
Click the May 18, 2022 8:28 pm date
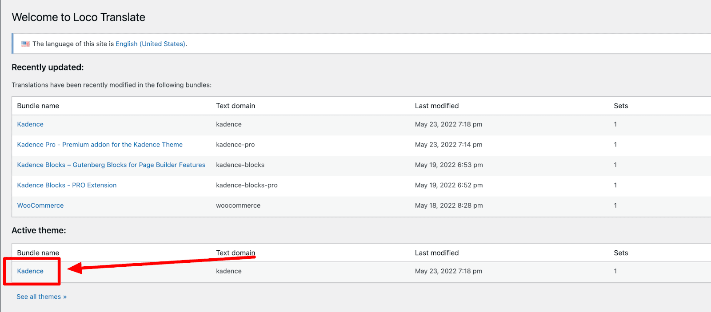pos(449,205)
